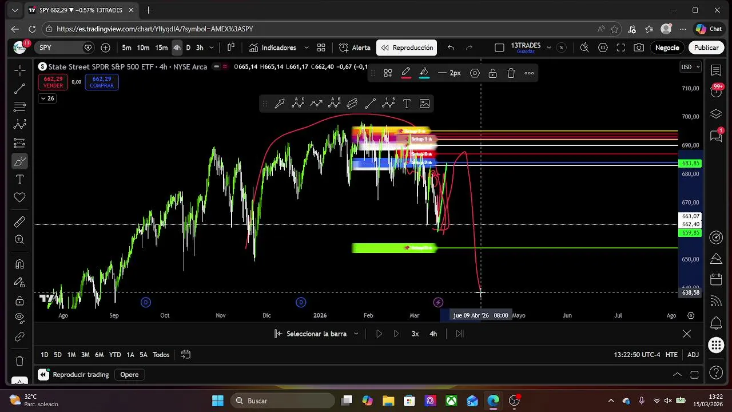Click the link drawings icon in sidebar
This screenshot has height=412, width=732.
coord(19,337)
